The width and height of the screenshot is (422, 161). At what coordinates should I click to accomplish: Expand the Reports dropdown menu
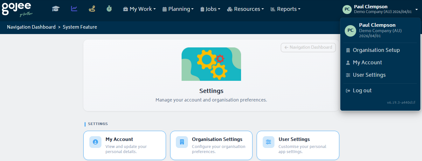[285, 9]
